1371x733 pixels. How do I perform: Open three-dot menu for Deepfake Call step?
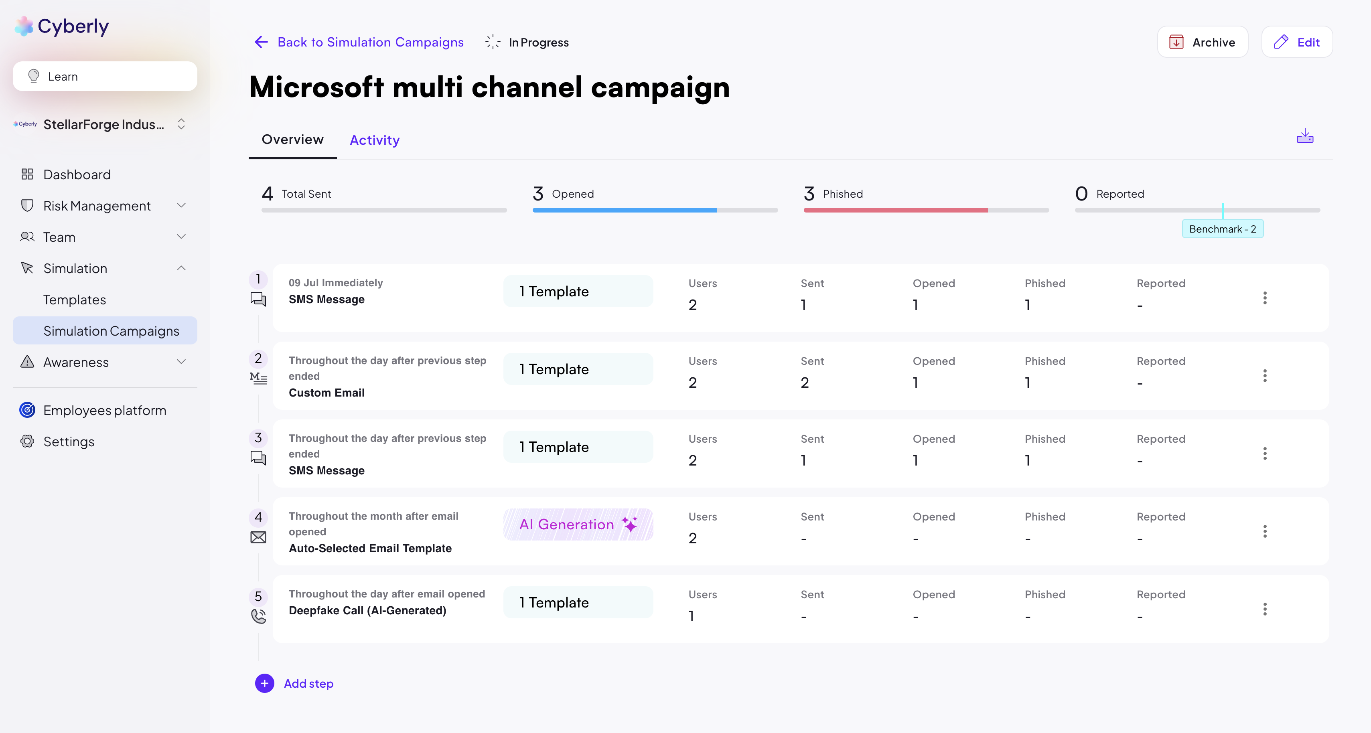[x=1265, y=609]
